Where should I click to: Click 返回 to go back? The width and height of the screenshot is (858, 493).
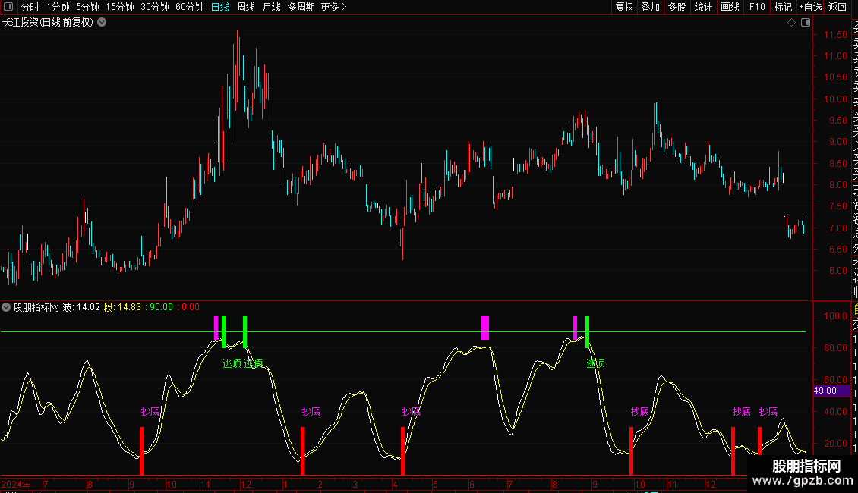click(x=837, y=7)
